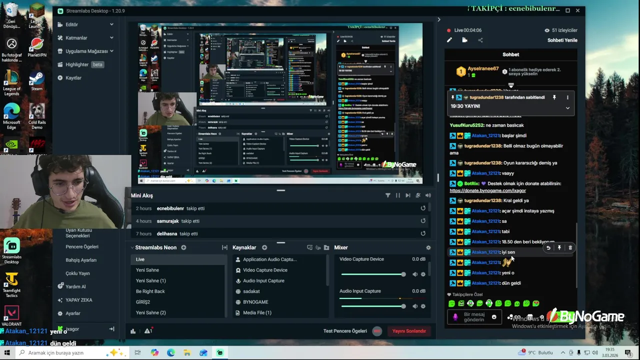
Task: Open YAPAY ZEKA in the sidebar
Action: pyautogui.click(x=74, y=300)
